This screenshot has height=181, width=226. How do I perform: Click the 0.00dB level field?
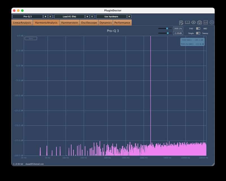[178, 33]
